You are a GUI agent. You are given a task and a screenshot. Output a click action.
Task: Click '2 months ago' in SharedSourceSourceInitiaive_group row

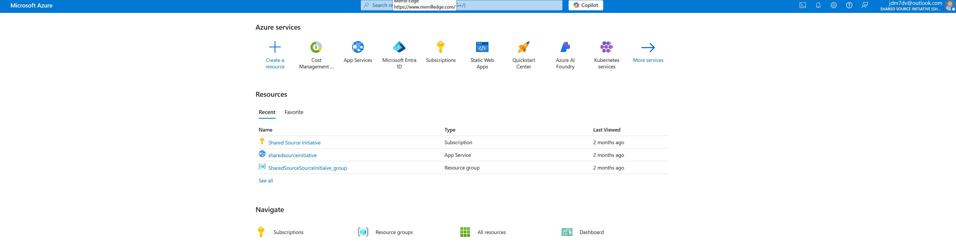[x=609, y=168]
